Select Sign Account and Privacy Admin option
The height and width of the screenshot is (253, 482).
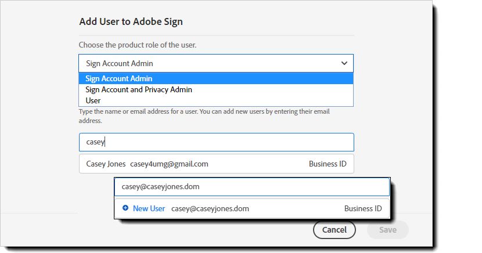click(x=139, y=90)
